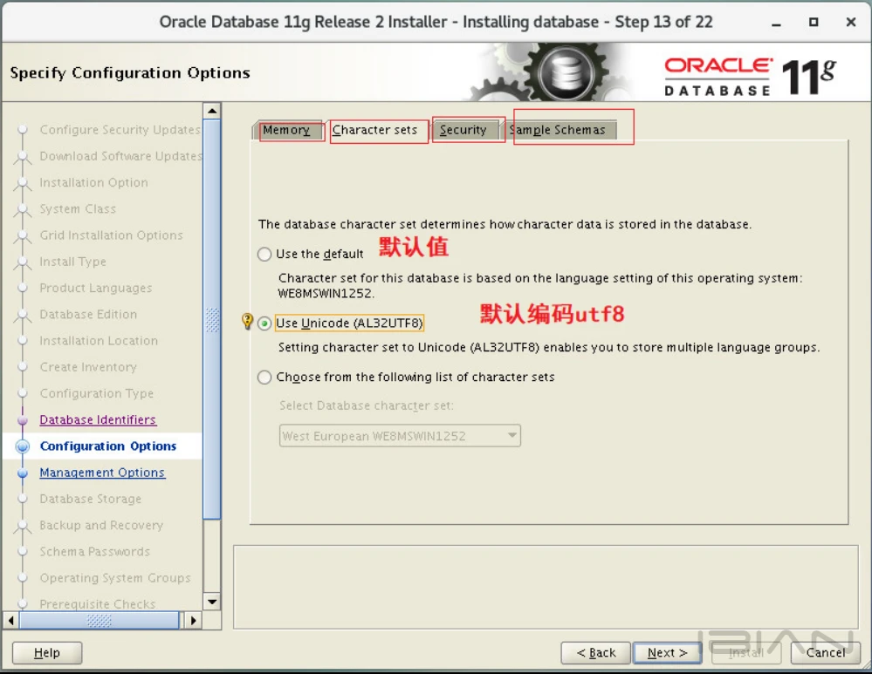Close the Oracle installer window

851,22
